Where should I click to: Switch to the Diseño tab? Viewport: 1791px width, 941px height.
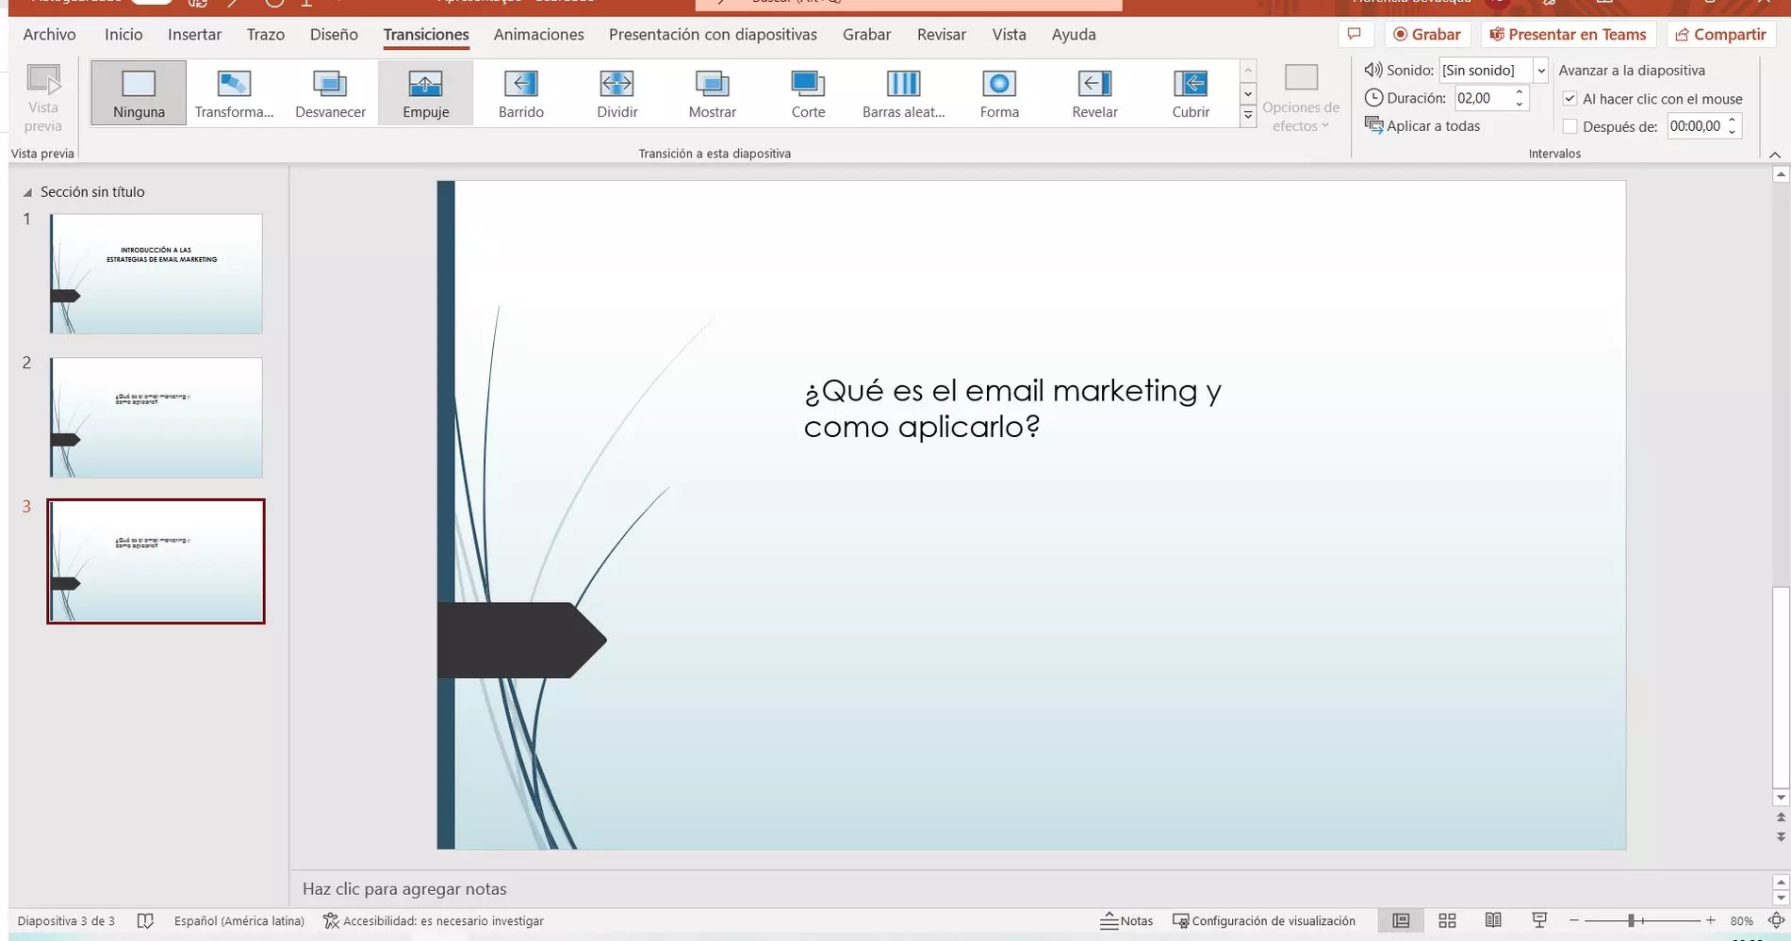coord(334,35)
